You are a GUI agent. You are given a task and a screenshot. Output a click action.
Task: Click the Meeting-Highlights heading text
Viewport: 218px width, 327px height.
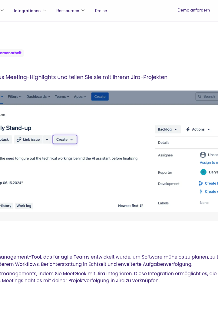84,77
